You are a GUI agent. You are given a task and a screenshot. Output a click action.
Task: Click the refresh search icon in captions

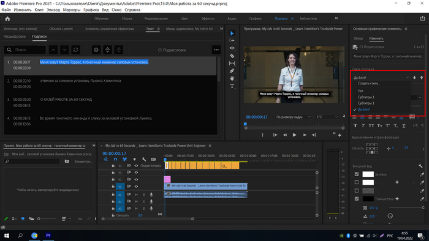point(76,50)
